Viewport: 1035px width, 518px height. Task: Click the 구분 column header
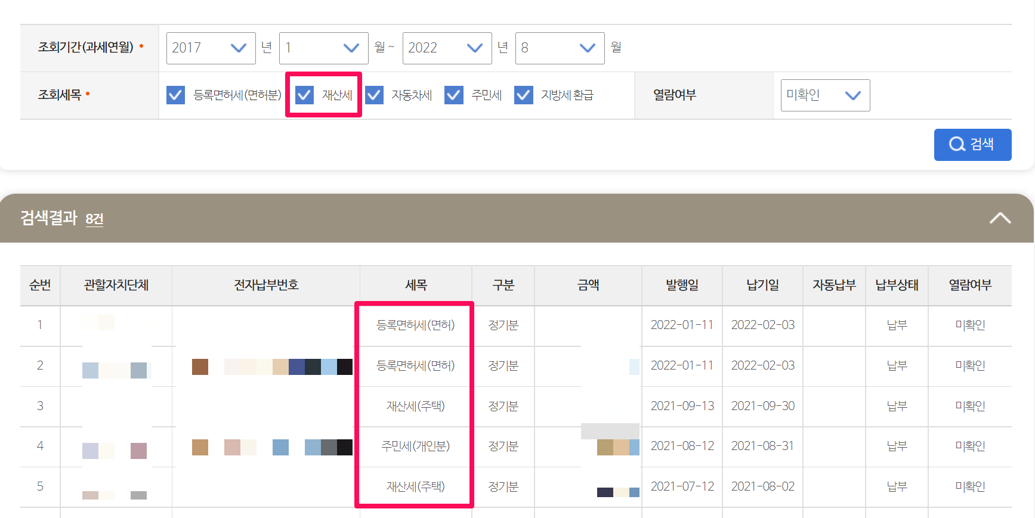point(503,286)
